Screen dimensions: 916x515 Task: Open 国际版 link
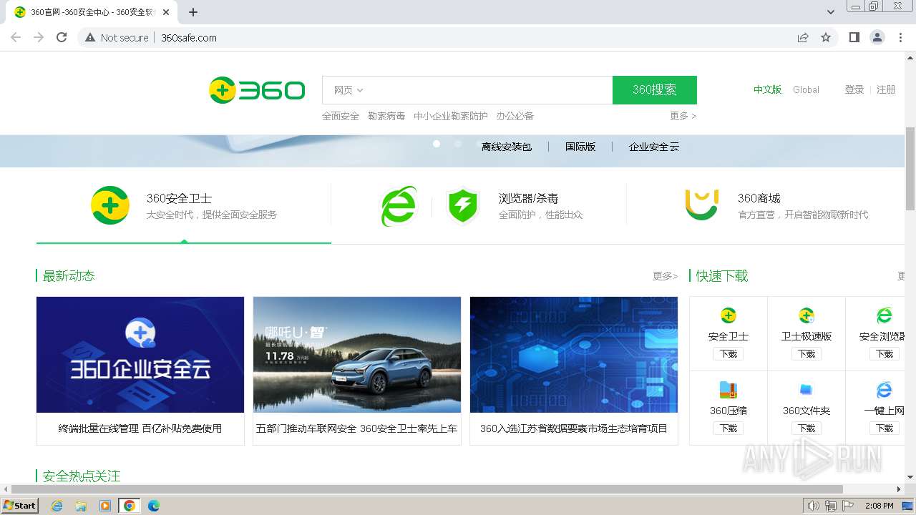580,147
